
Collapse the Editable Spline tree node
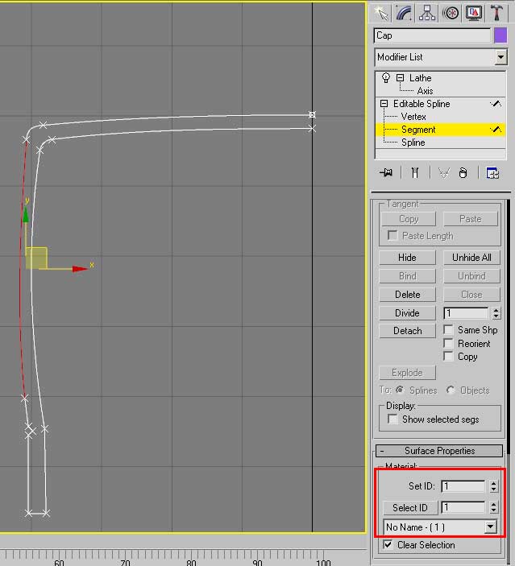(x=384, y=104)
